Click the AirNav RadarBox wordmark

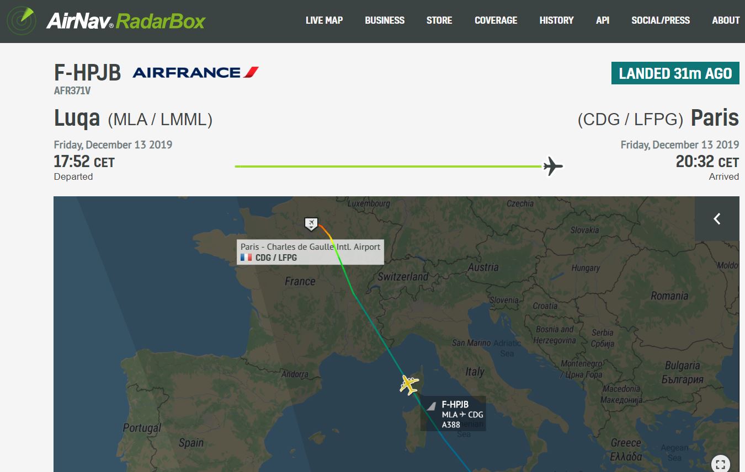tap(126, 22)
